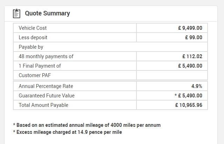Select the 48 monthly payments of label
Viewport: 224px width, 144px height.
pyautogui.click(x=46, y=56)
